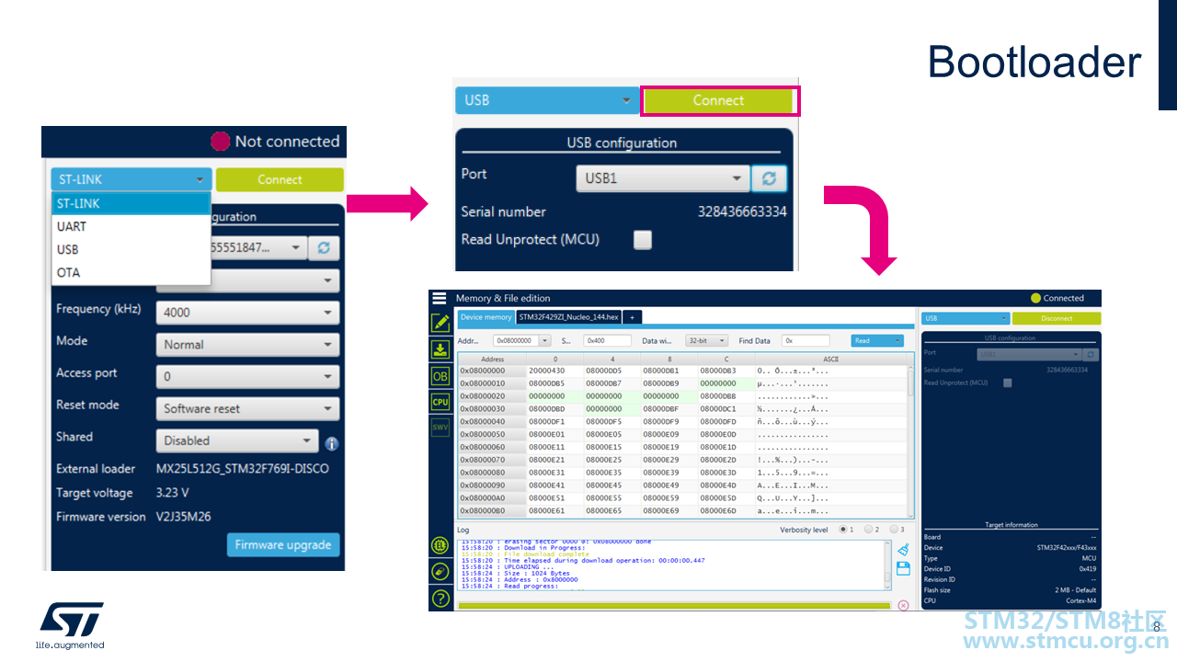1177x662 pixels.
Task: Click the full chip erase icon in sidebar
Action: pos(440,571)
